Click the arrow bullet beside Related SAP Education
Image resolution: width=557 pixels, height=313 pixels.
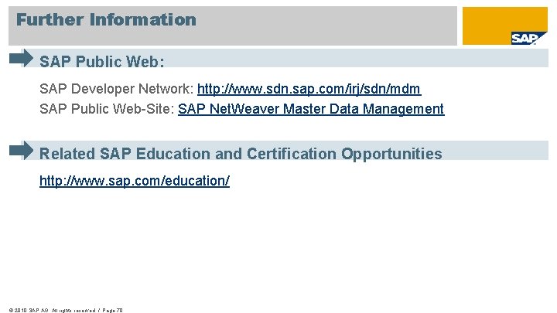tap(22, 150)
